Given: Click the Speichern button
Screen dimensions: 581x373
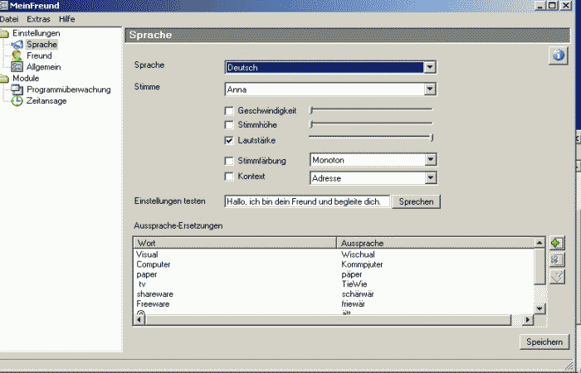Looking at the screenshot, I should [544, 342].
